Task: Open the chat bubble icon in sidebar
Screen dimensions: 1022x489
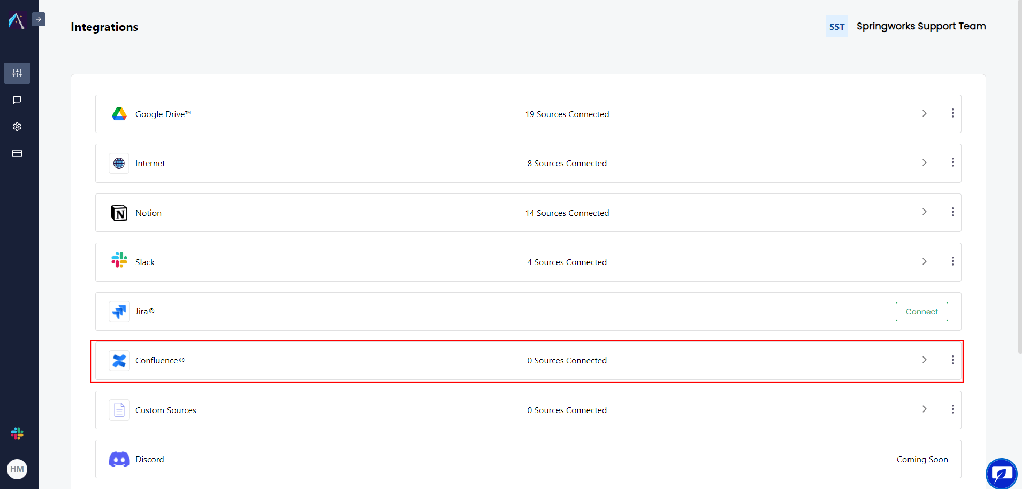Action: [x=17, y=100]
